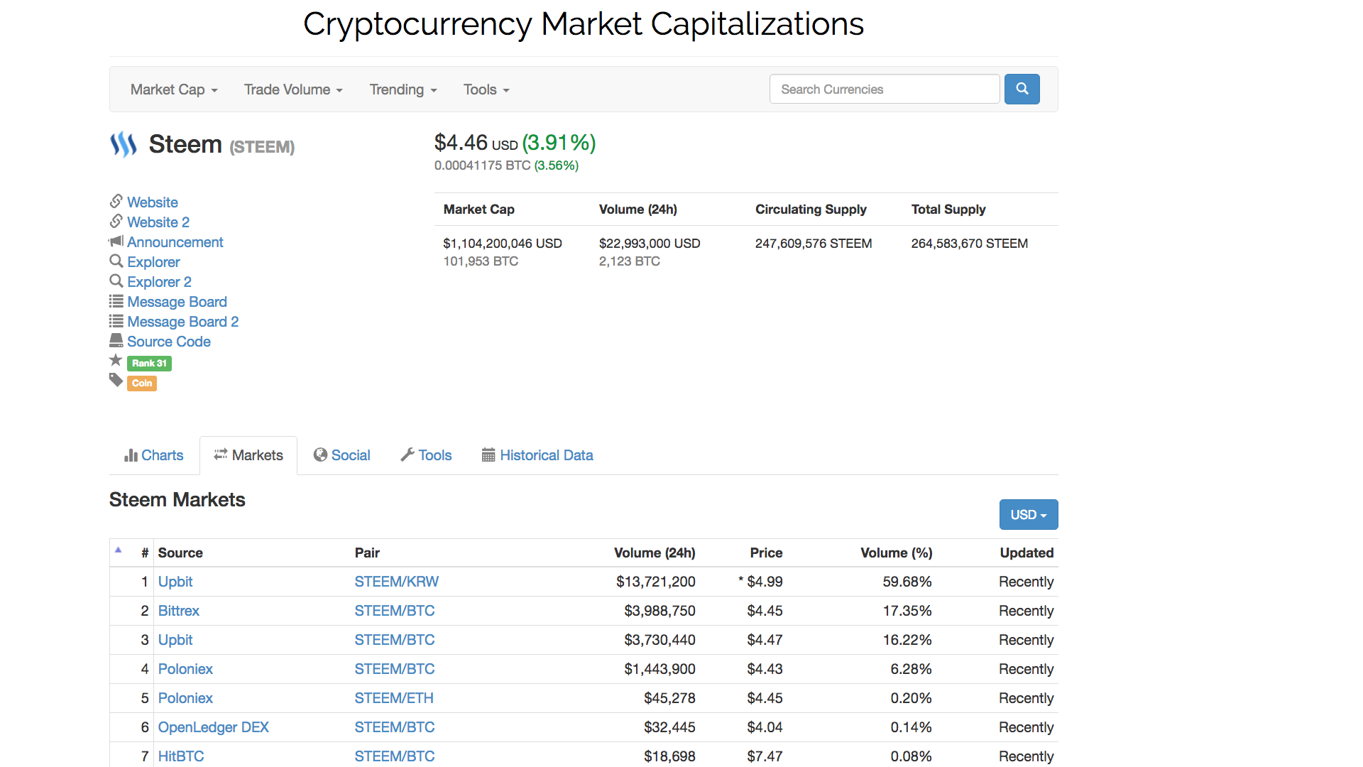
Task: Click the orange Coin badge
Action: coord(142,383)
